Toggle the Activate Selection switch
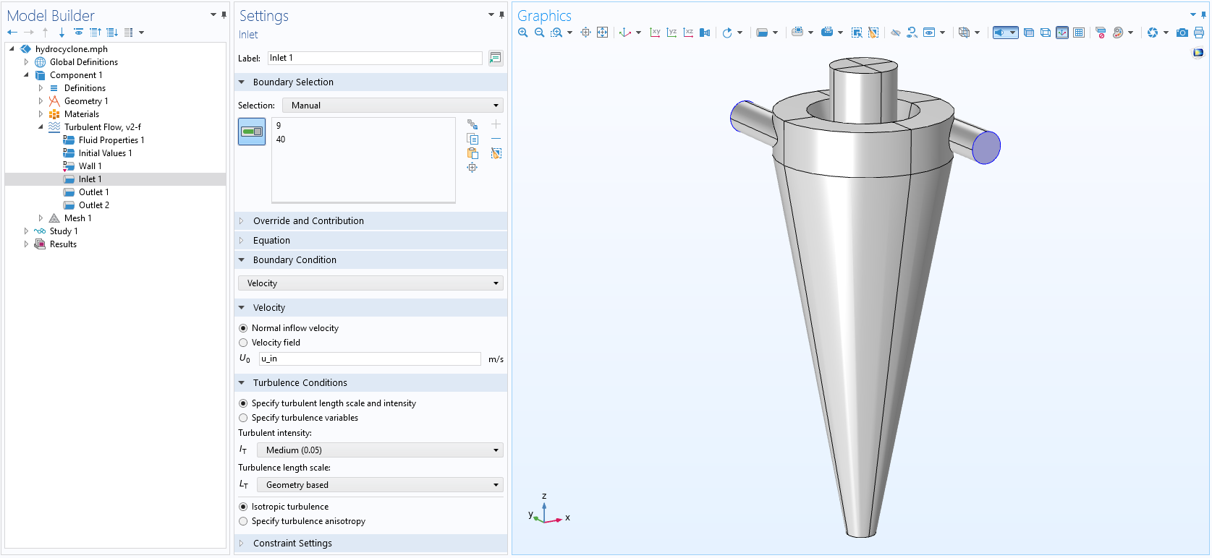1212x558 pixels. 252,132
